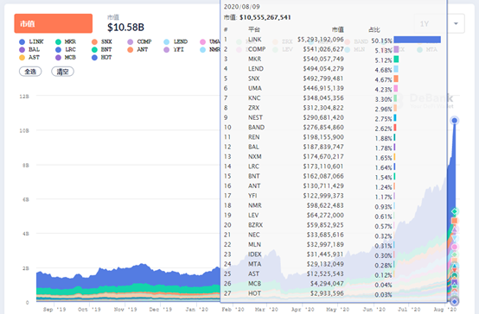Expand the range selector arrow

point(456,24)
